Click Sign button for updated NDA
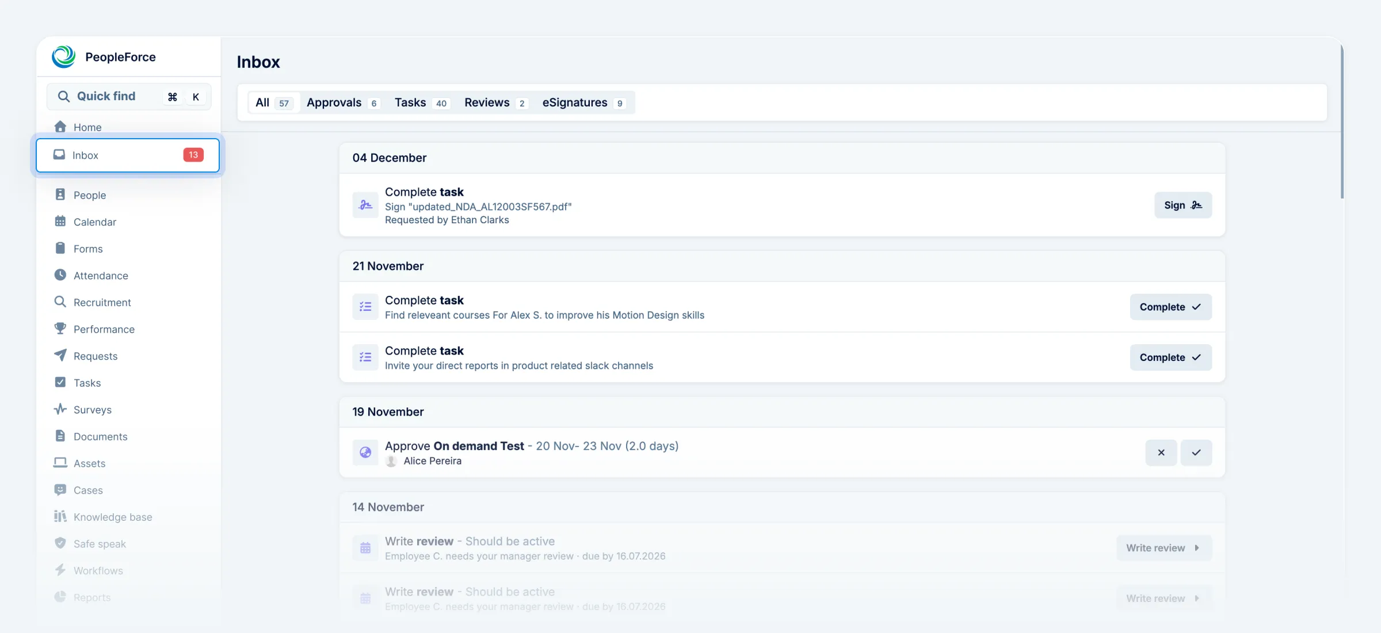Viewport: 1381px width, 633px height. click(x=1182, y=205)
